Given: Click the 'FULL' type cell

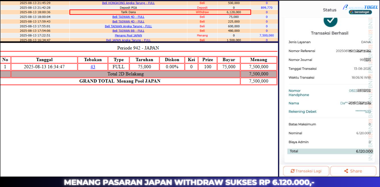Looking at the screenshot, I should pyautogui.click(x=118, y=67).
